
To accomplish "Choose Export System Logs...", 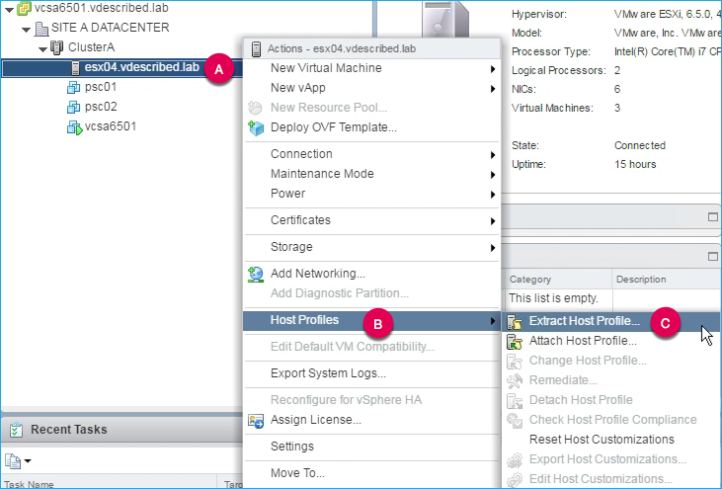I will click(371, 373).
